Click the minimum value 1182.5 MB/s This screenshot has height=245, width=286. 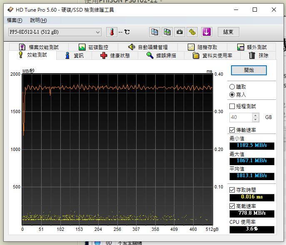[252, 146]
